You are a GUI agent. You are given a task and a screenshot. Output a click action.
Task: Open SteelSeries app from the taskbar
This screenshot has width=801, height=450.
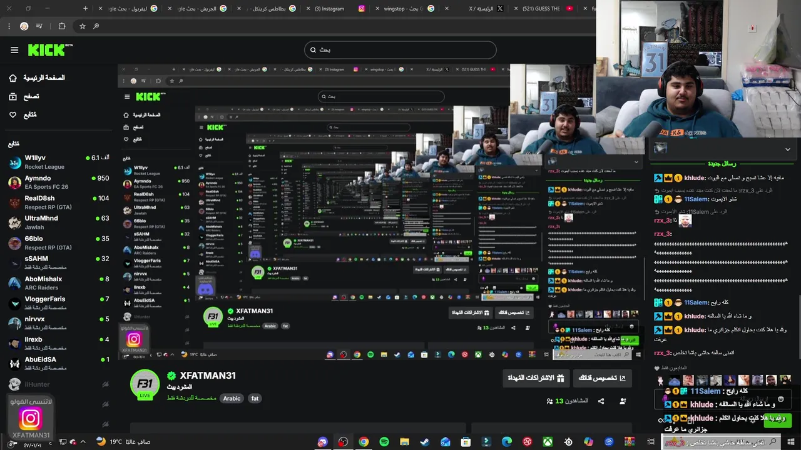568,442
